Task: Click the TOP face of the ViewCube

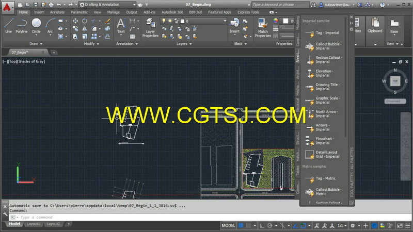Action: pos(395,81)
